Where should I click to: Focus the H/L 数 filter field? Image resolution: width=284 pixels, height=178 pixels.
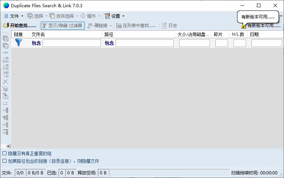click(240, 43)
